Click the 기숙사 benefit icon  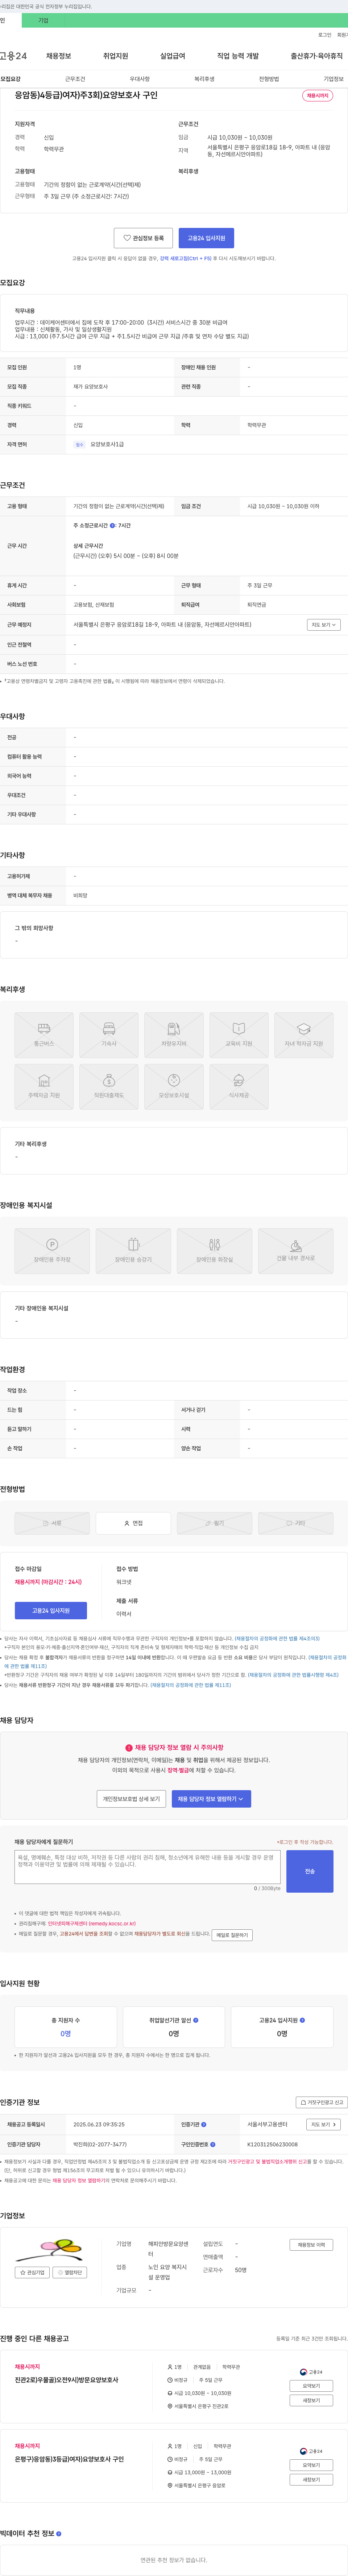(x=109, y=1035)
